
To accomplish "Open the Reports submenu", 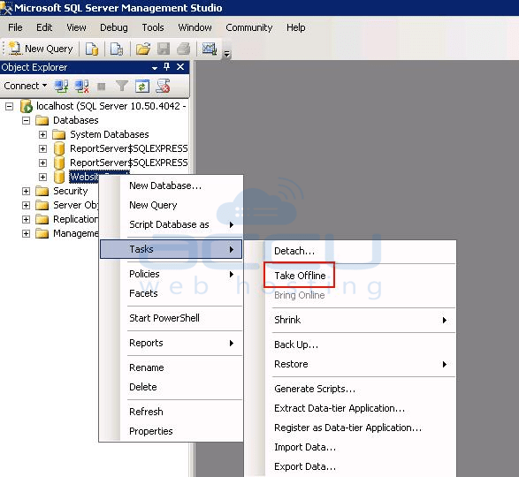I will pyautogui.click(x=172, y=343).
